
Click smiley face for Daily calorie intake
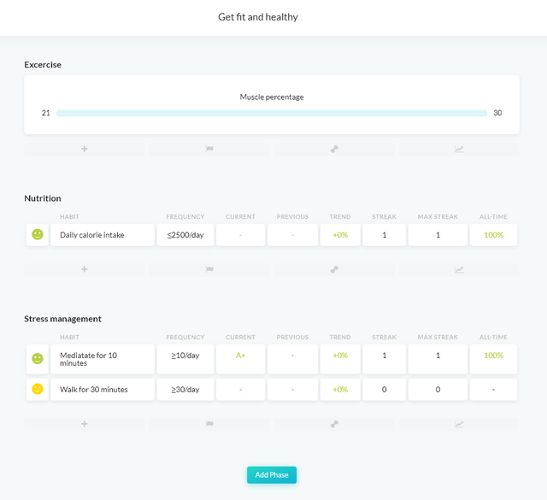[x=38, y=234]
